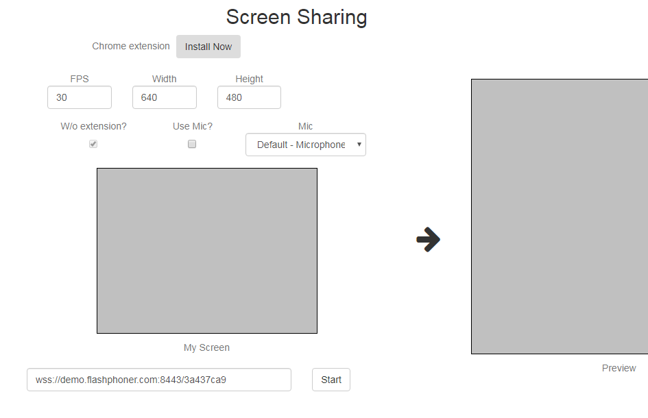This screenshot has height=418, width=648.
Task: Select the Height input field
Action: tap(249, 97)
